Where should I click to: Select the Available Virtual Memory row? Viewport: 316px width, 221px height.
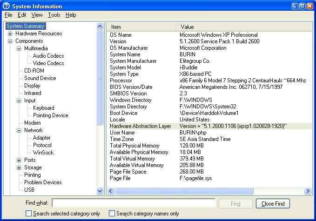pos(209,165)
